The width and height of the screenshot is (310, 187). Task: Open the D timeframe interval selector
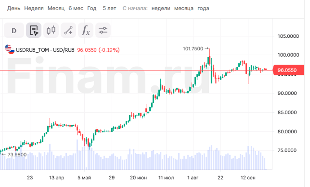click(14, 30)
